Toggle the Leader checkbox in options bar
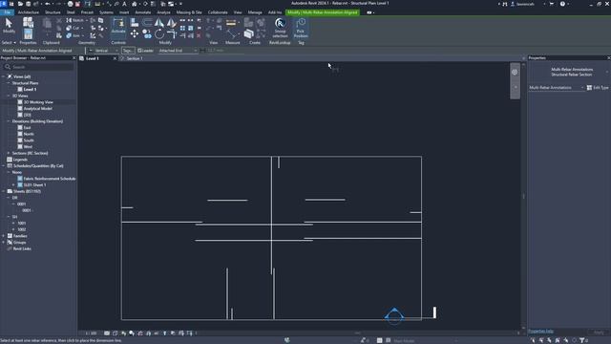 pyautogui.click(x=139, y=51)
